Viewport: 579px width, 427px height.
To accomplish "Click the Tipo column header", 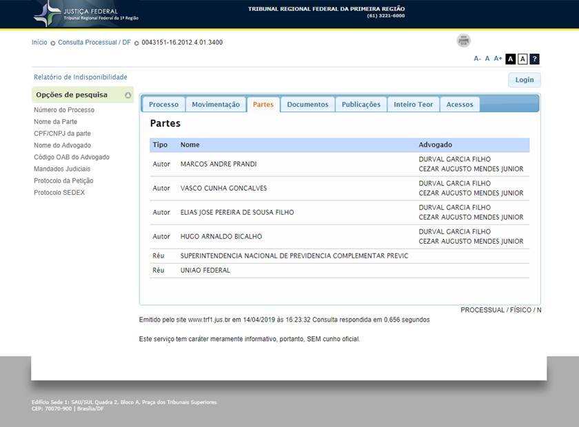I will [160, 145].
